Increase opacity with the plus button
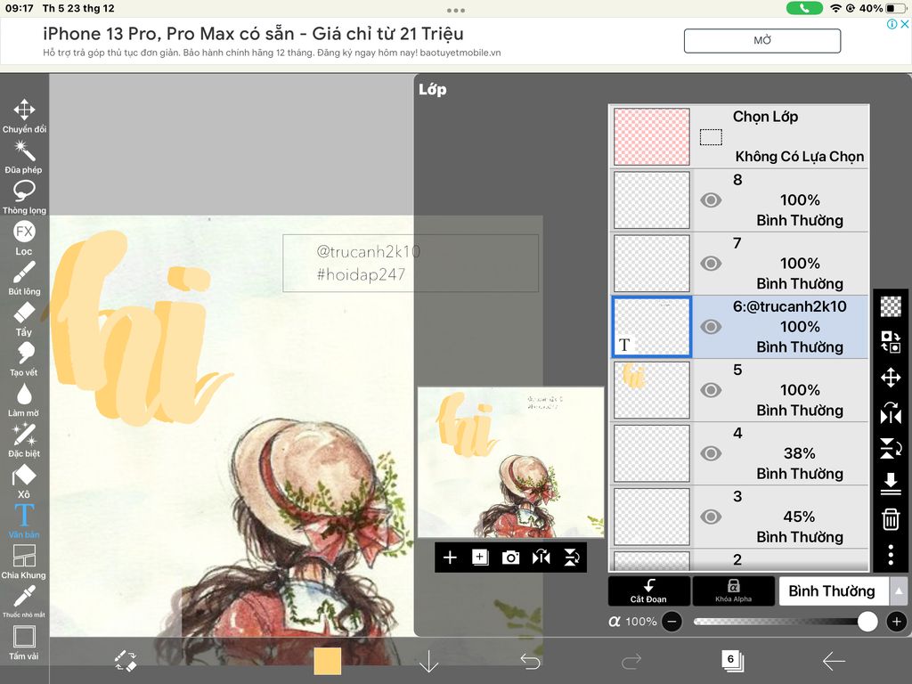The width and height of the screenshot is (912, 684). click(x=897, y=622)
